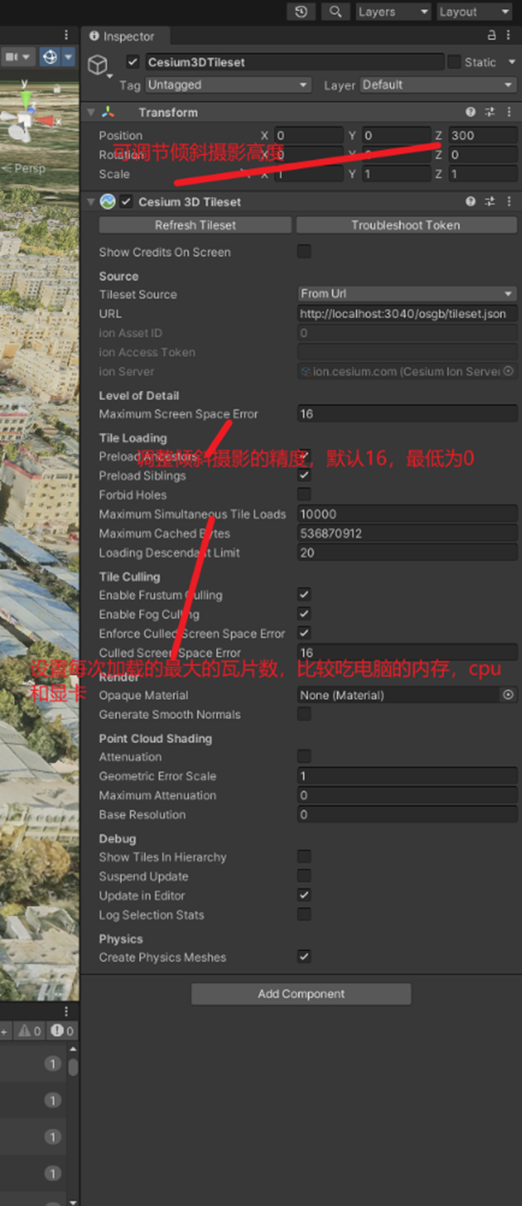This screenshot has height=1206, width=522.
Task: Open Tileset Source dropdown showing From Url
Action: [x=407, y=294]
